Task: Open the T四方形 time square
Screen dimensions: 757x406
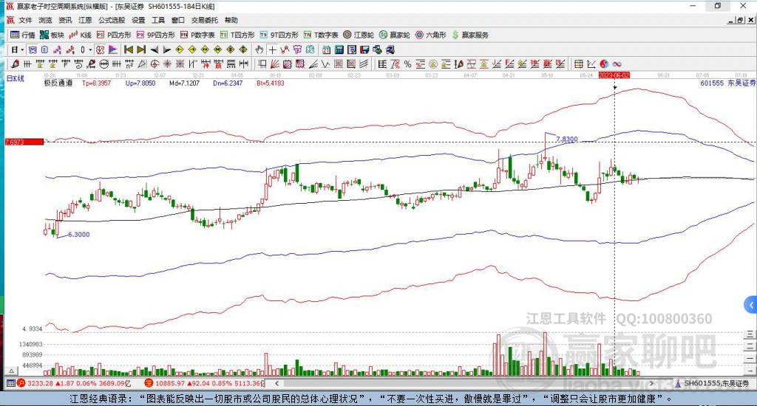Action: pyautogui.click(x=237, y=35)
